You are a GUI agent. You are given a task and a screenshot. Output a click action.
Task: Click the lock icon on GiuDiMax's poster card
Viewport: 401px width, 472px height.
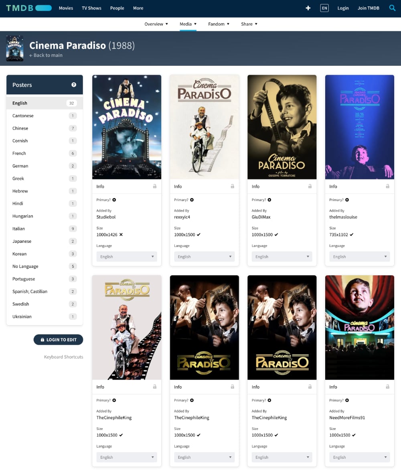click(310, 186)
